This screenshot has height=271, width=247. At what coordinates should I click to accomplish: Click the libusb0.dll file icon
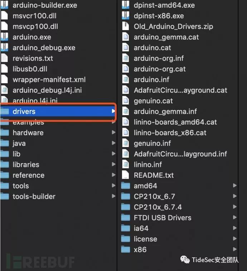pyautogui.click(x=4, y=69)
